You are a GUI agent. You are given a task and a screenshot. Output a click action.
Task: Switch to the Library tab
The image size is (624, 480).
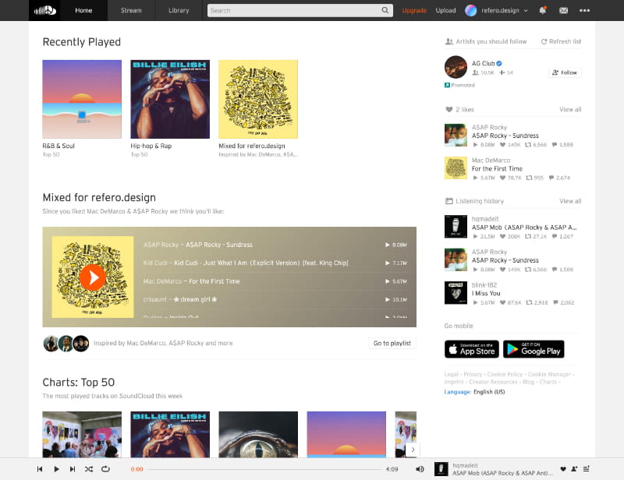click(x=179, y=10)
